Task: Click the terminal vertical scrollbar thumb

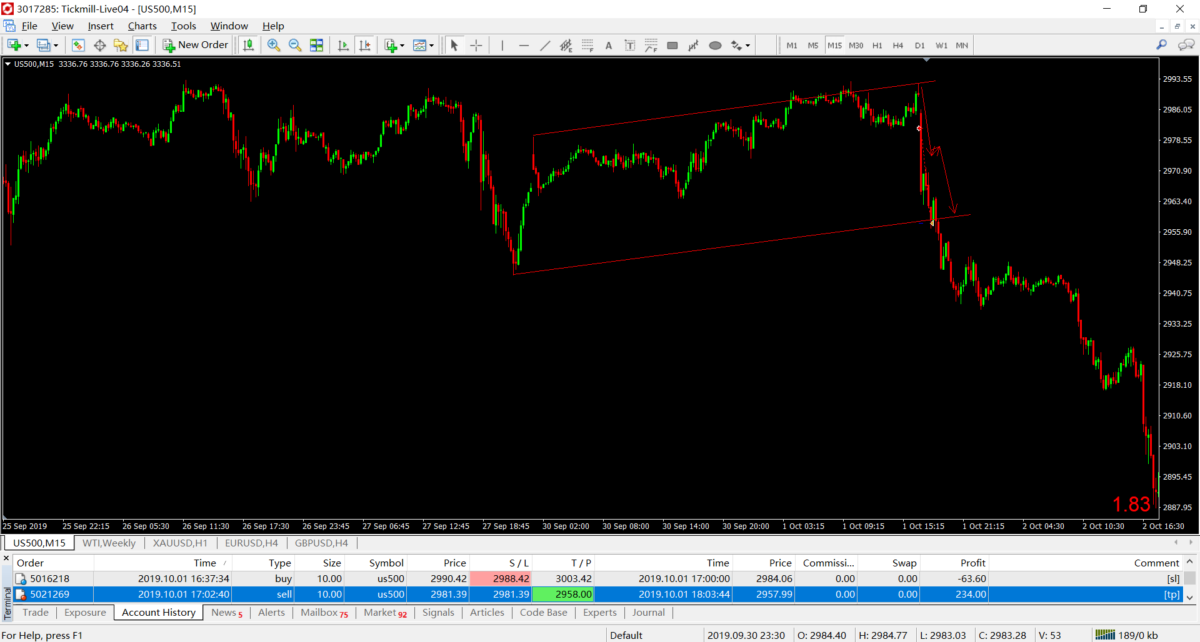Action: (x=1189, y=579)
